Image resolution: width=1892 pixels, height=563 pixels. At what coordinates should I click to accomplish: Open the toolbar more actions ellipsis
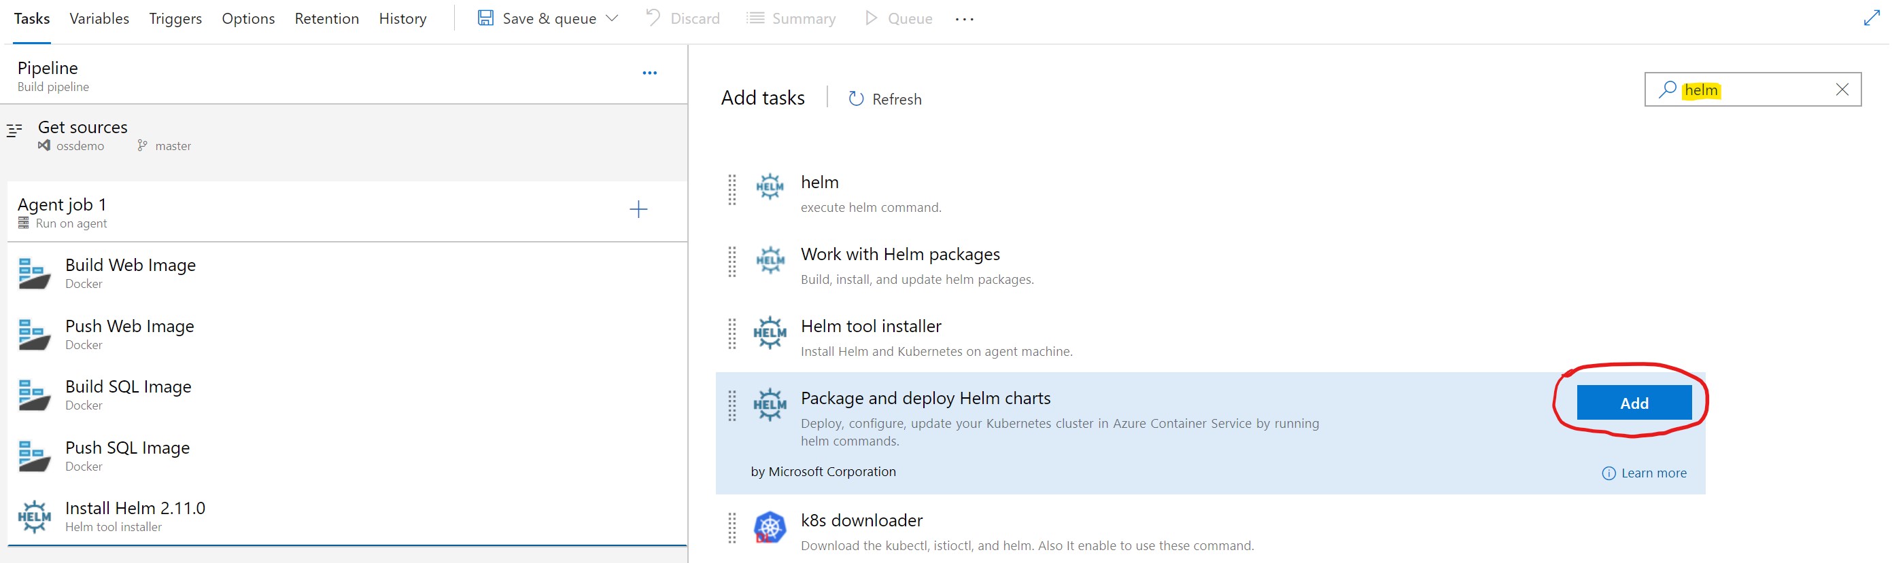point(965,19)
